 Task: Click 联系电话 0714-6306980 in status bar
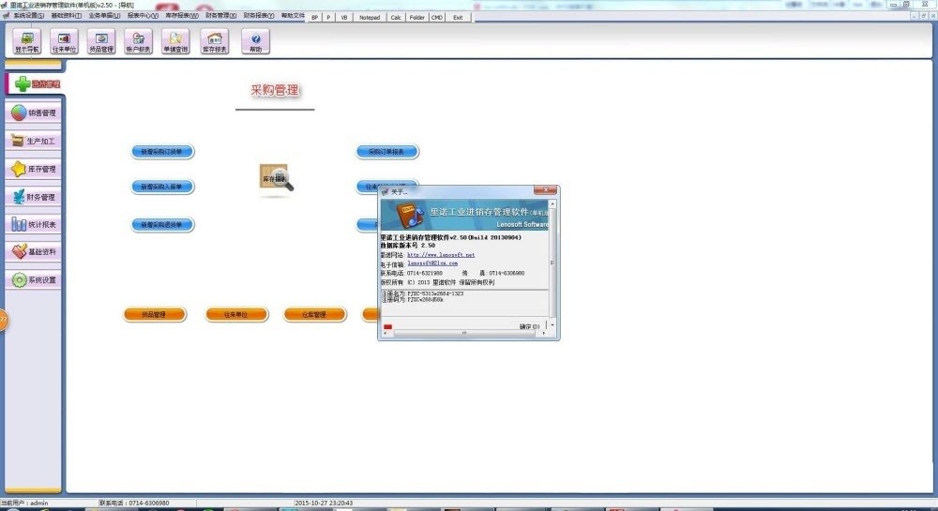click(x=134, y=503)
